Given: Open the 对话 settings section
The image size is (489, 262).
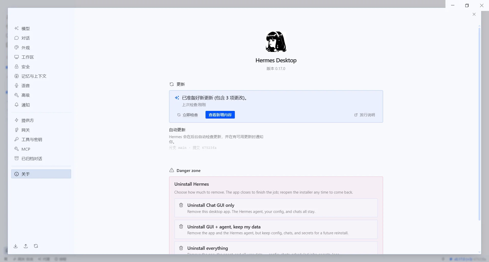Looking at the screenshot, I should [41, 38].
